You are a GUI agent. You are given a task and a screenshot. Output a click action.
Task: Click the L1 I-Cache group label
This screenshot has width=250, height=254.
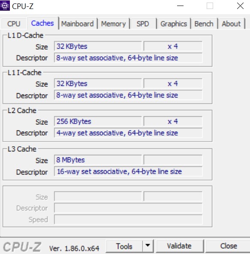[x=24, y=73]
